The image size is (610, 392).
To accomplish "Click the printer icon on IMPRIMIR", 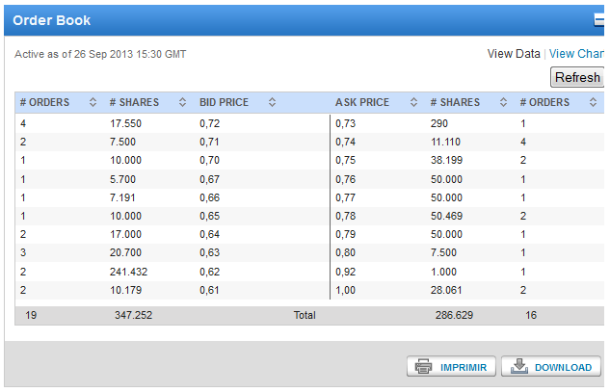I will coord(423,366).
